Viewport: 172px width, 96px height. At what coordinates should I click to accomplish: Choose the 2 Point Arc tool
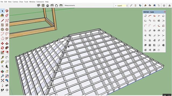pyautogui.click(x=7, y=34)
